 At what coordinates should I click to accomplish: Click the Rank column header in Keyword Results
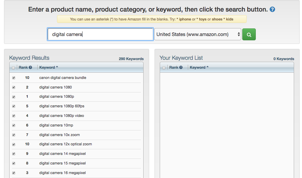(x=23, y=67)
